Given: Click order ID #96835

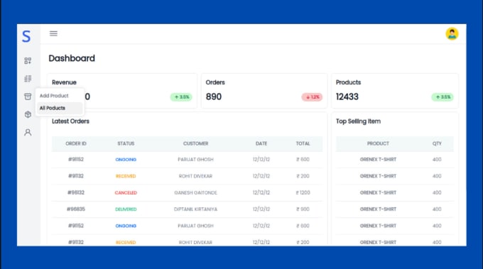Looking at the screenshot, I should click(76, 209).
